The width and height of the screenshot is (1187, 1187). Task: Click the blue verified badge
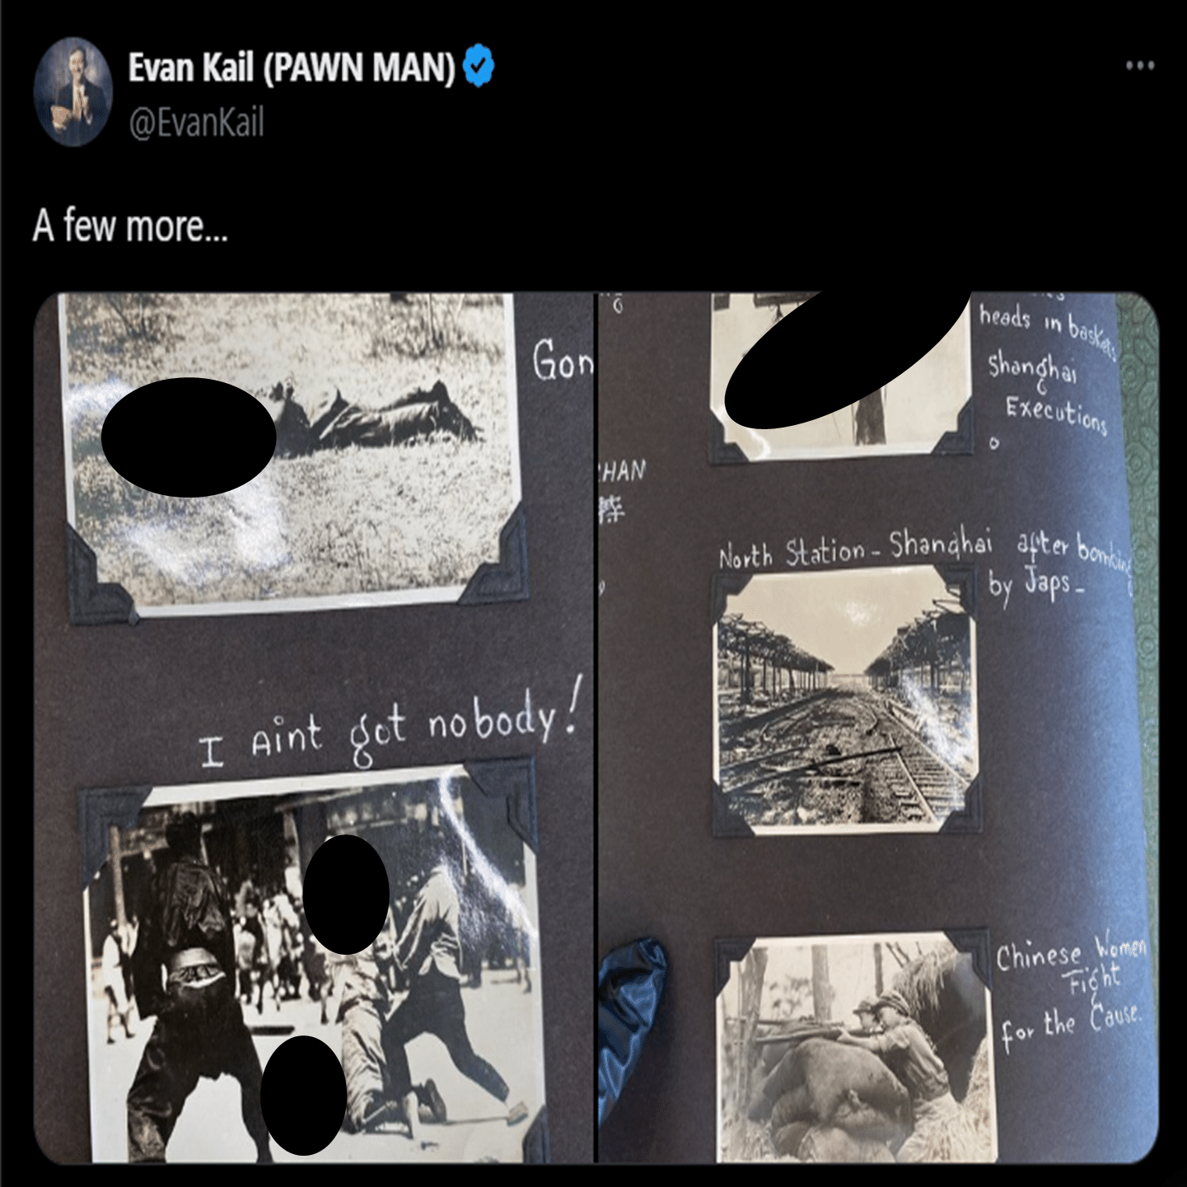tap(479, 66)
